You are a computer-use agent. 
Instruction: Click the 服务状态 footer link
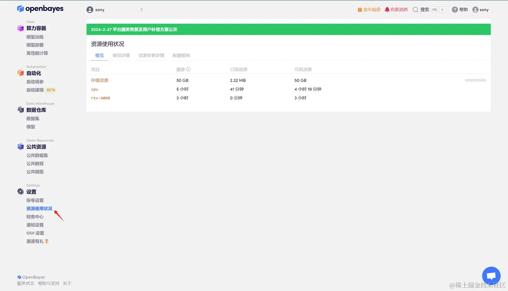(26, 283)
